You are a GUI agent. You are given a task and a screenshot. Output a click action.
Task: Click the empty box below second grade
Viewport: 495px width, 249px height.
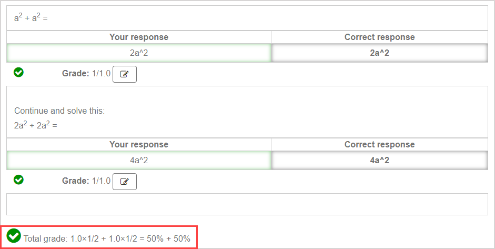click(x=247, y=204)
